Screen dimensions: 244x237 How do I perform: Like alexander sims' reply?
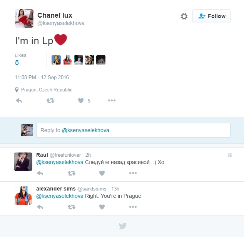pos(102,207)
